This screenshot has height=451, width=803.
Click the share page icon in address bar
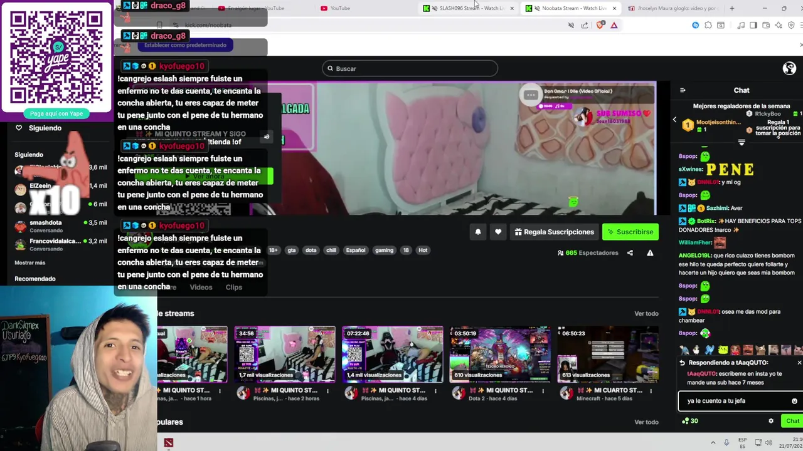coord(585,25)
